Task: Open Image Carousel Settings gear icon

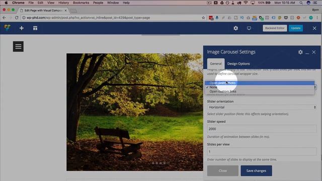Action: point(300,52)
